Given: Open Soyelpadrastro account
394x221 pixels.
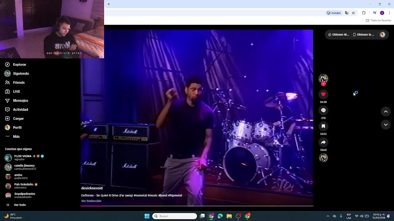Looking at the screenshot, I should 20,196.
